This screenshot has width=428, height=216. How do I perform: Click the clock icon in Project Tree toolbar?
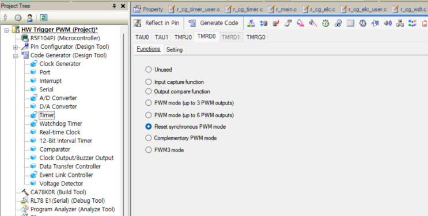click(18, 18)
